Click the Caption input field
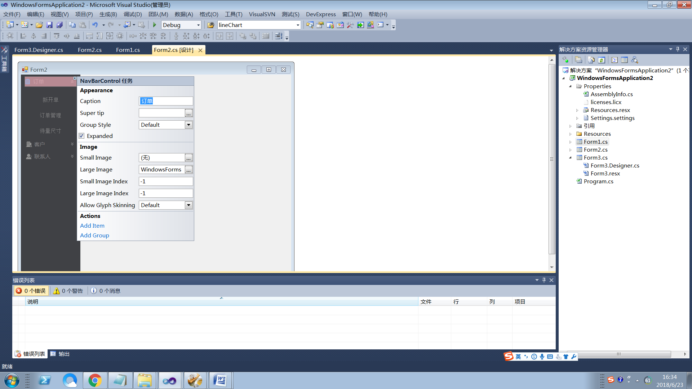692x389 pixels. point(166,101)
